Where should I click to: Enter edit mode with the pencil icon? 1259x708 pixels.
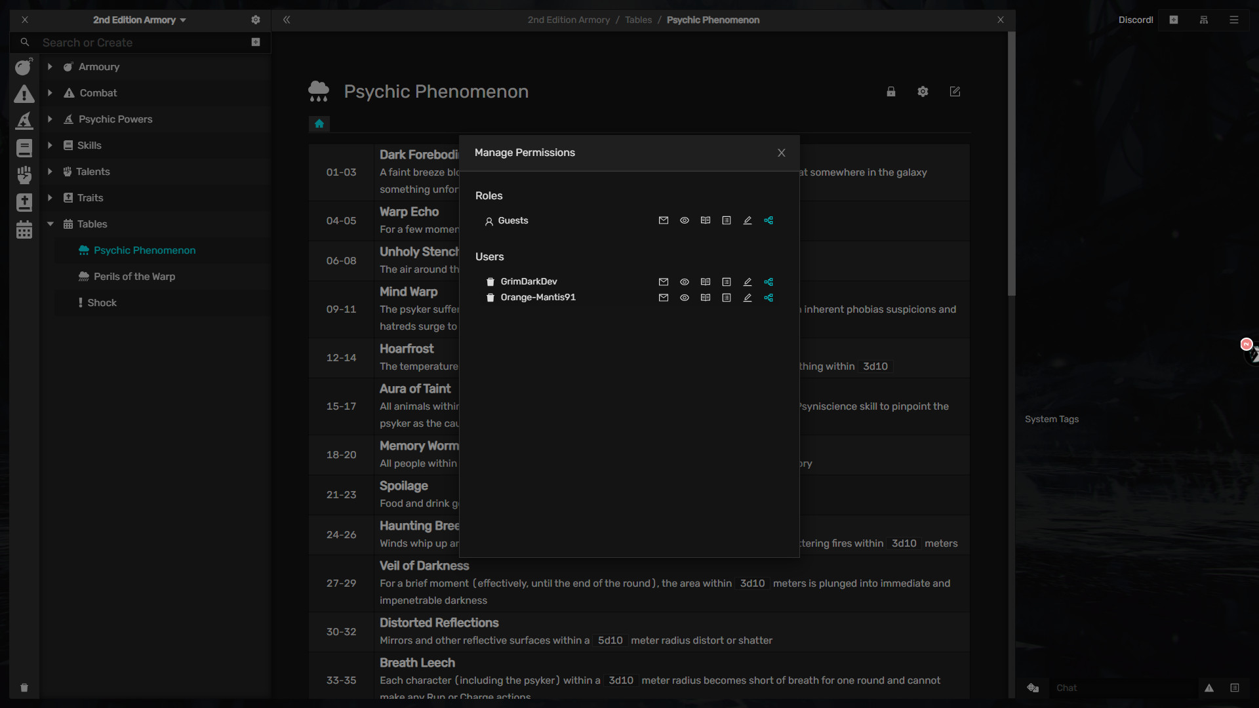pos(955,92)
